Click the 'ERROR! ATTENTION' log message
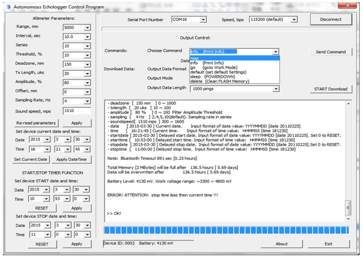Viewport: 363px width, 258px height. click(163, 195)
